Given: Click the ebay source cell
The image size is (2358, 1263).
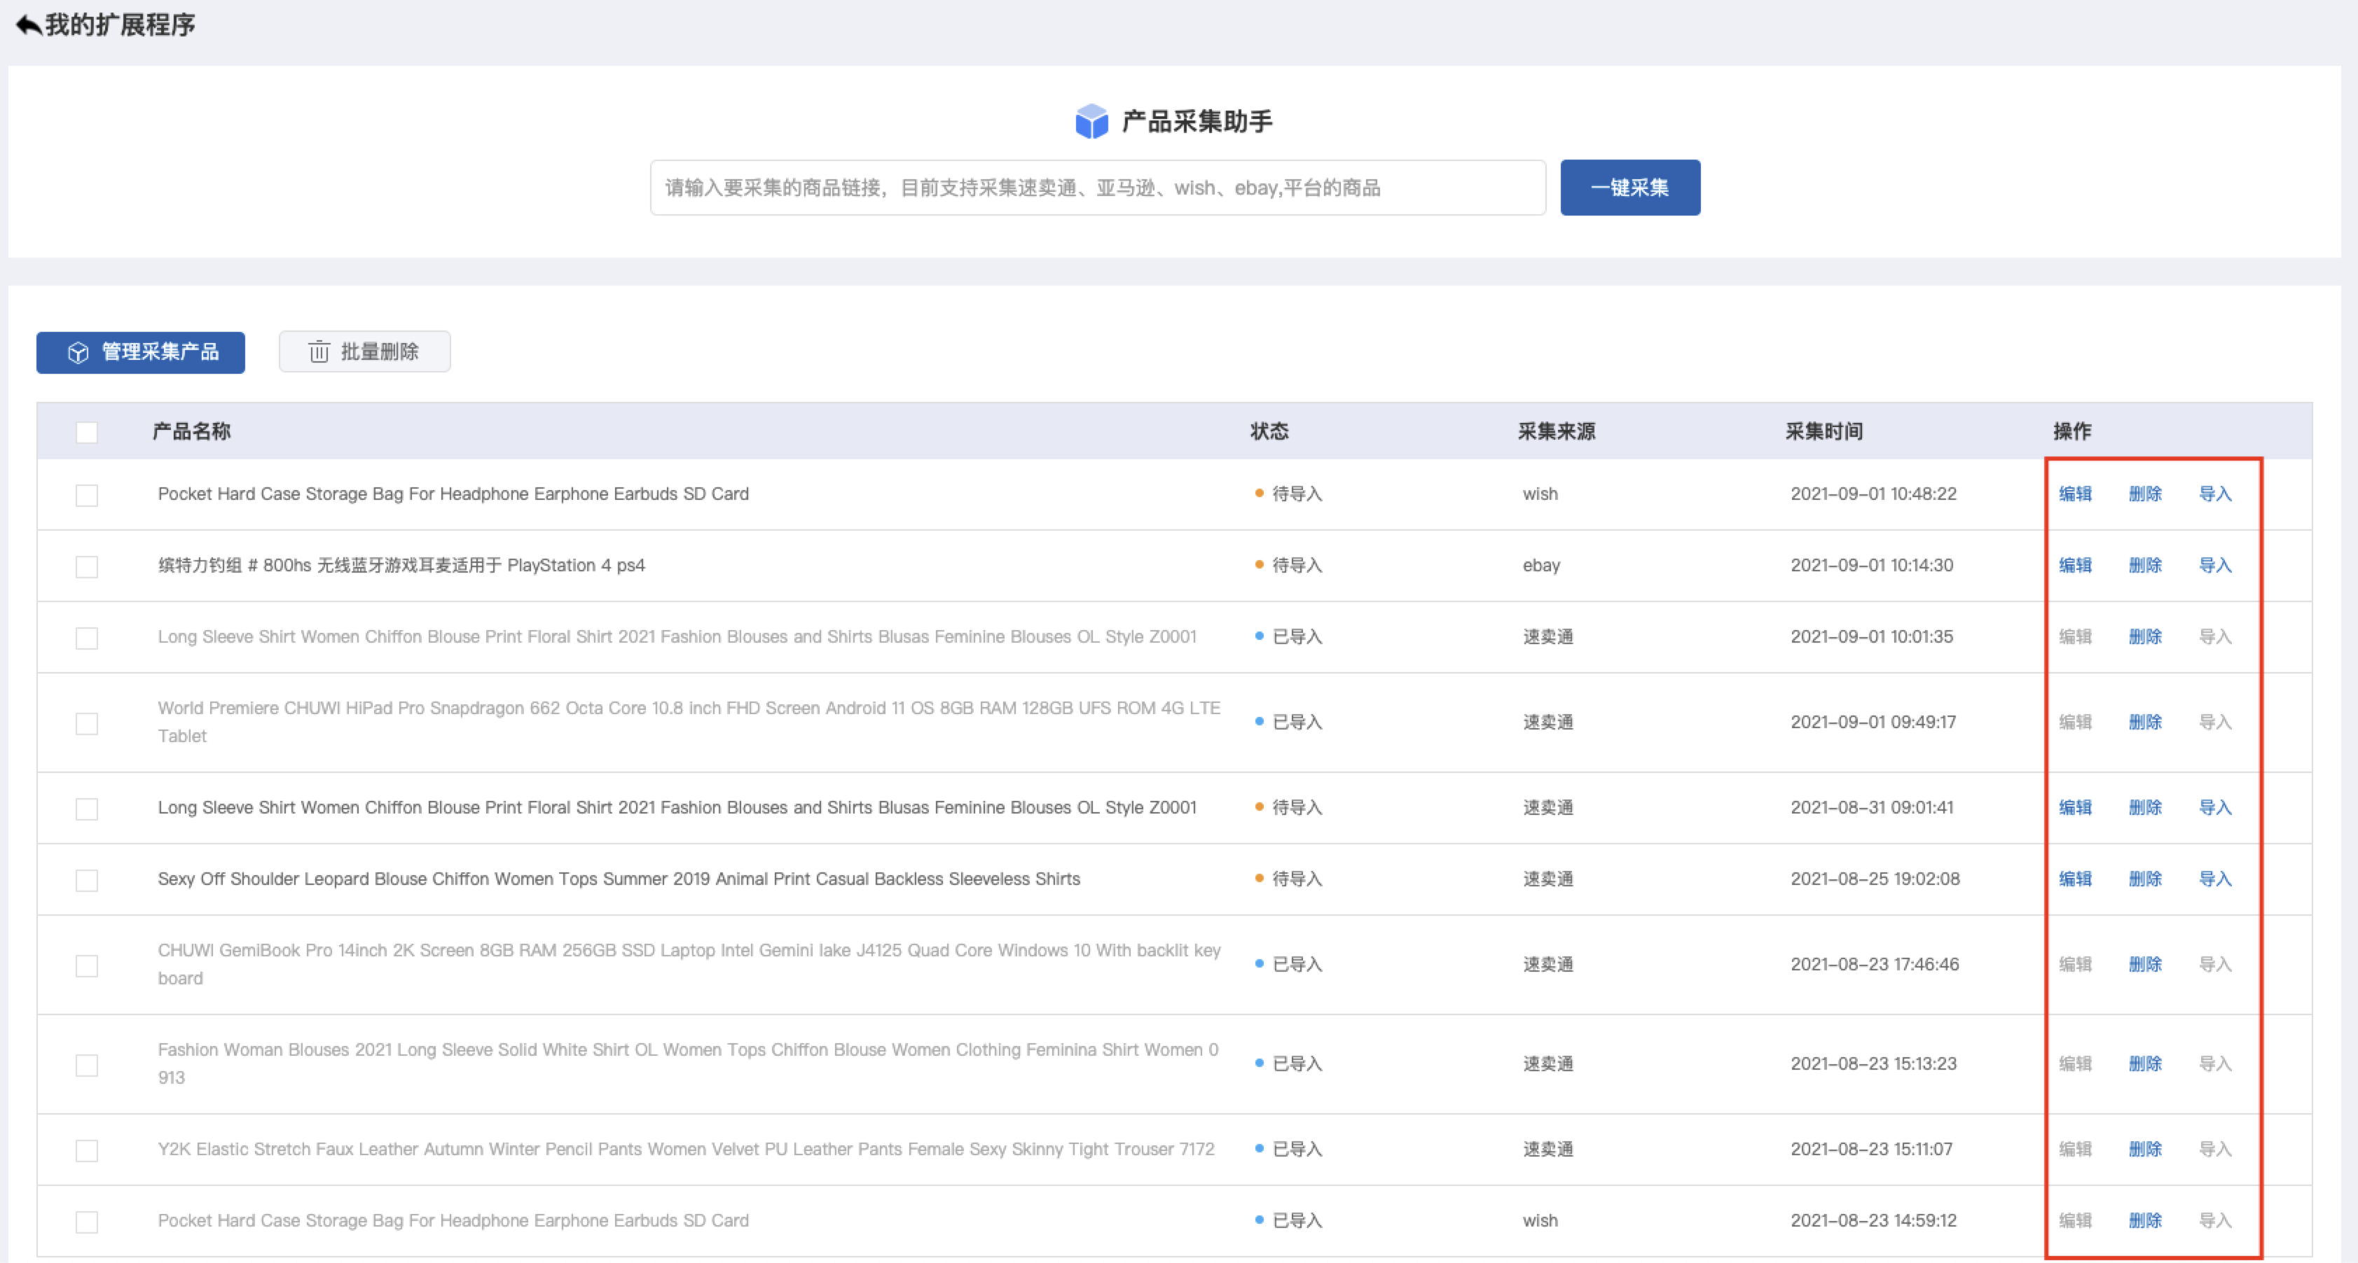Looking at the screenshot, I should 1541,566.
